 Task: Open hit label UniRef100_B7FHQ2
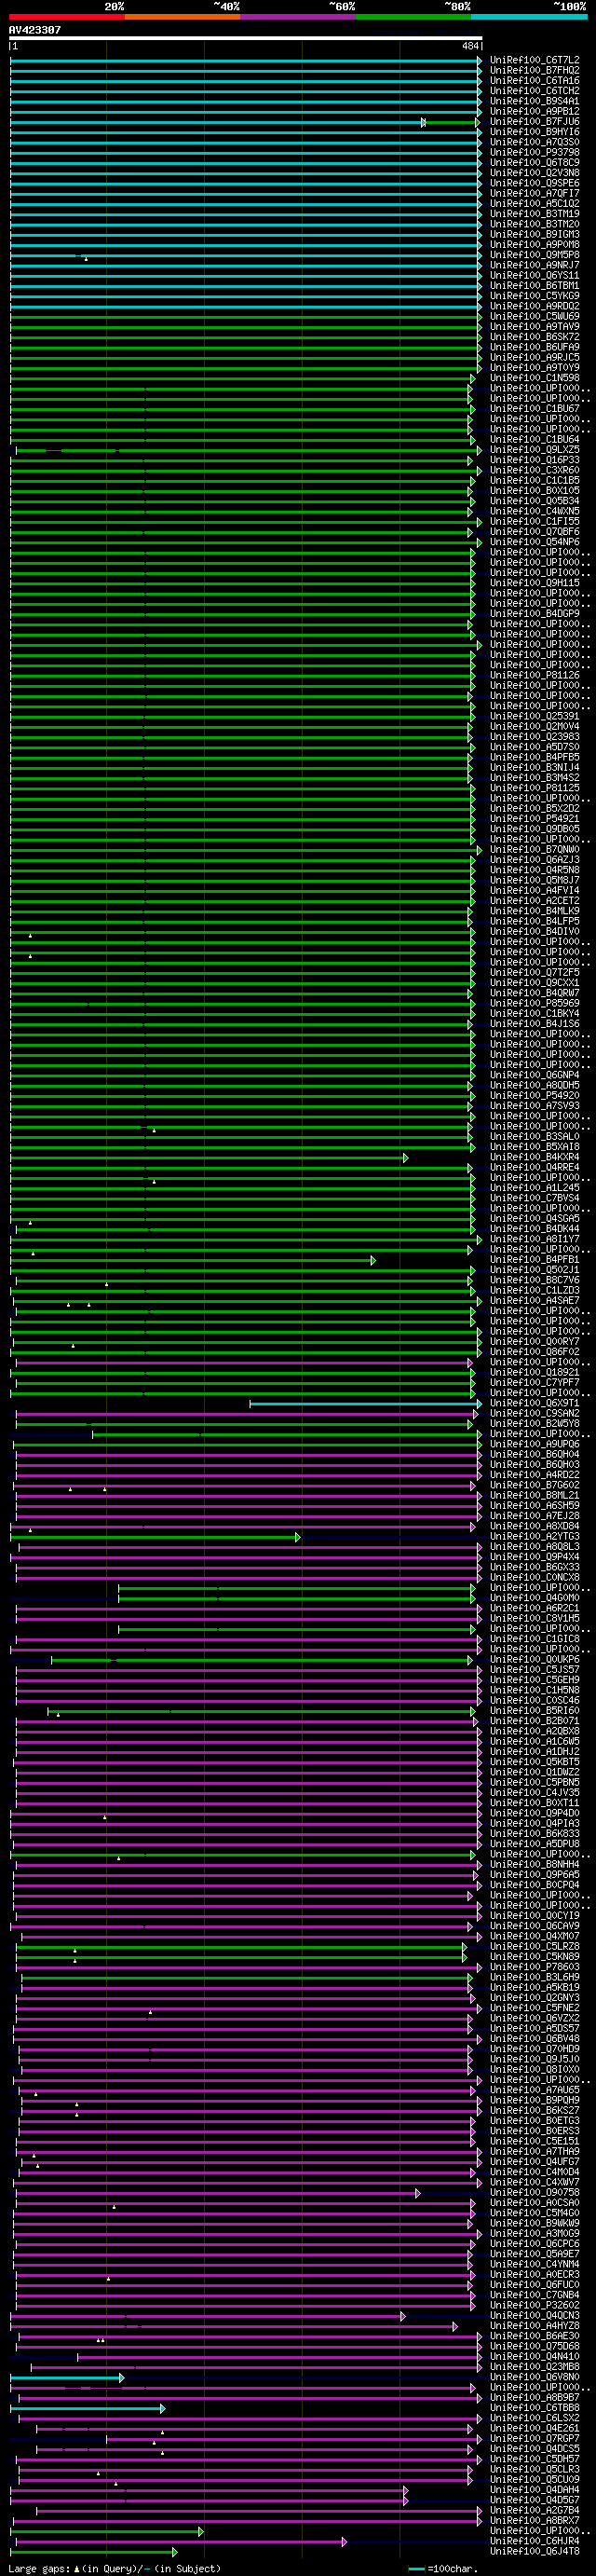click(534, 70)
